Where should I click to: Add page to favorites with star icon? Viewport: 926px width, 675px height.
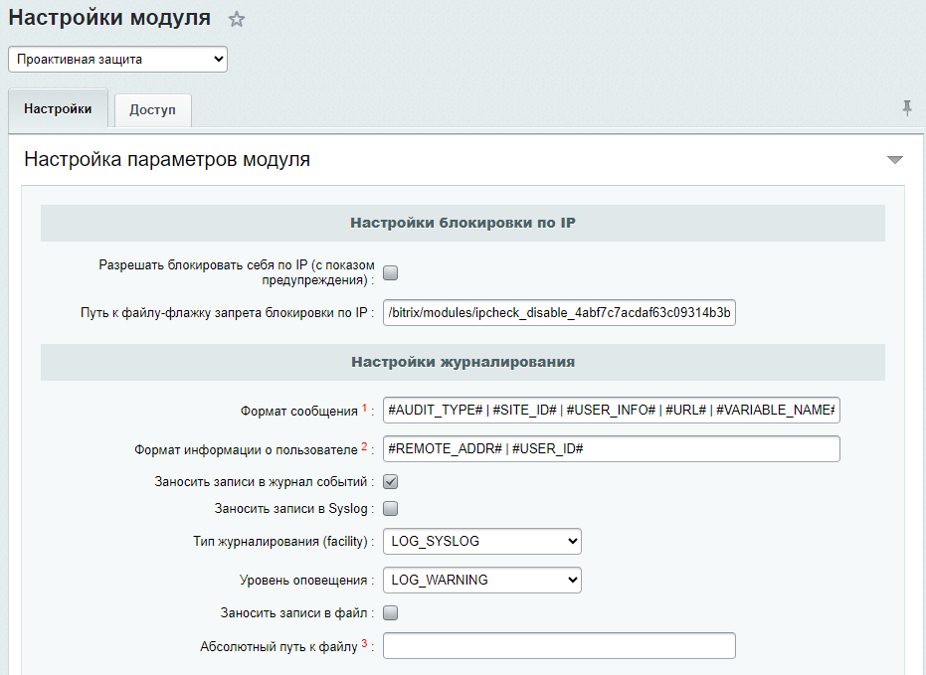(237, 19)
